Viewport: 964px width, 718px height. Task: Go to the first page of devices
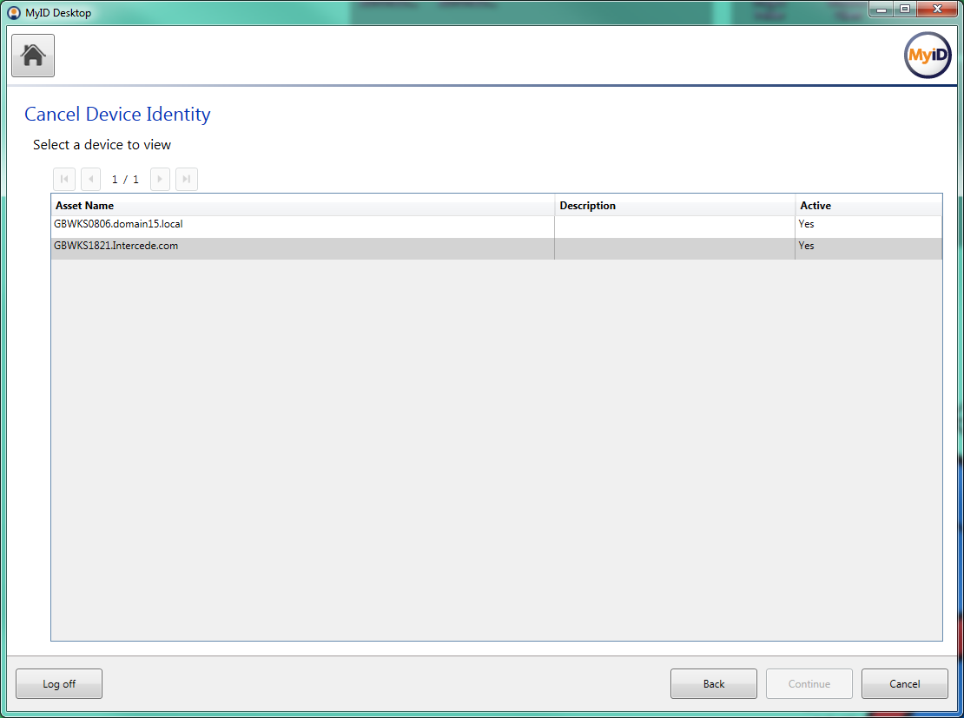pos(64,180)
